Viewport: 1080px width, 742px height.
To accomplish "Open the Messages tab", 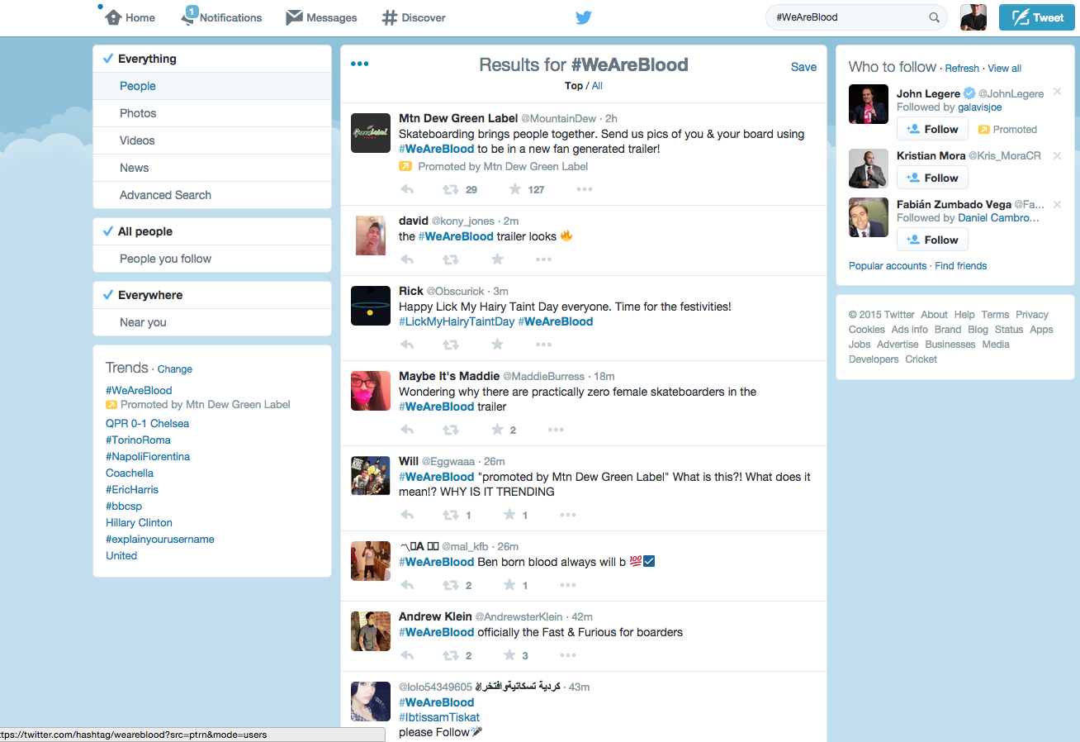I will 321,17.
